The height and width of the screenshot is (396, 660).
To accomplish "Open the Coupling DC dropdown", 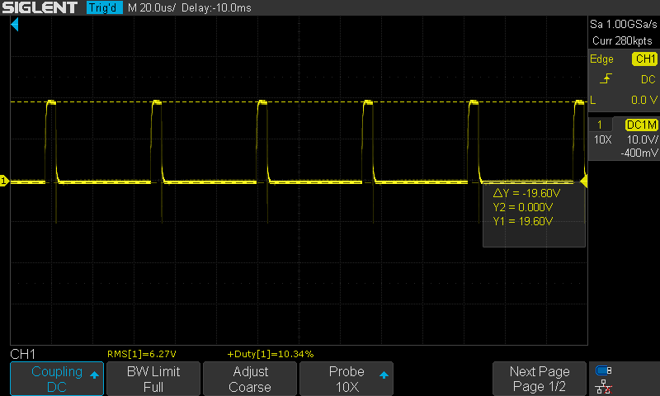I will point(56,379).
